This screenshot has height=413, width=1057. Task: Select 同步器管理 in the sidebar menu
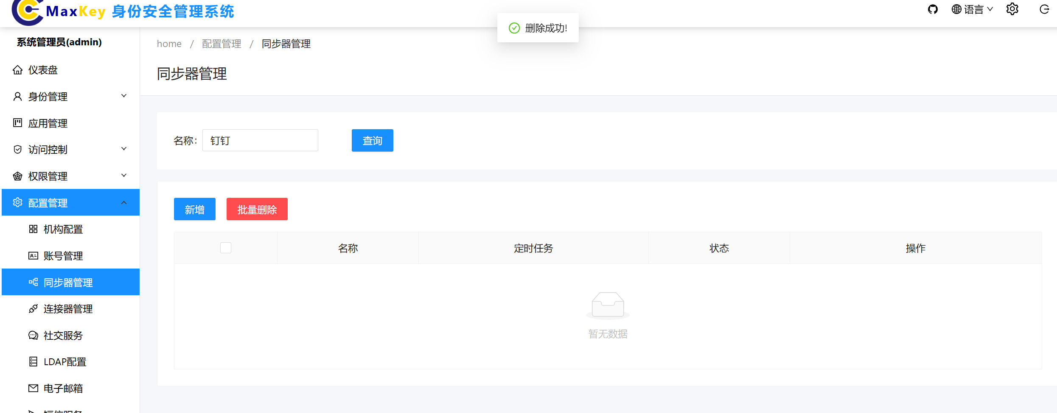click(68, 282)
